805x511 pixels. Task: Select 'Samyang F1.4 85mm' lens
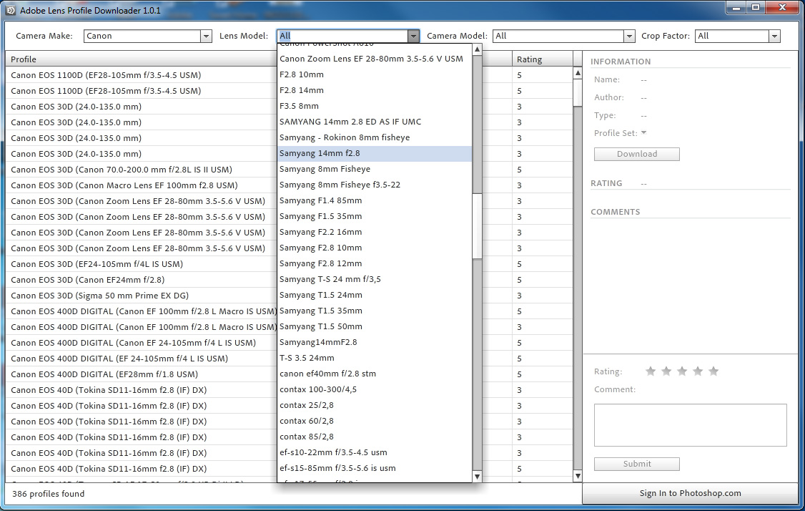pos(375,200)
